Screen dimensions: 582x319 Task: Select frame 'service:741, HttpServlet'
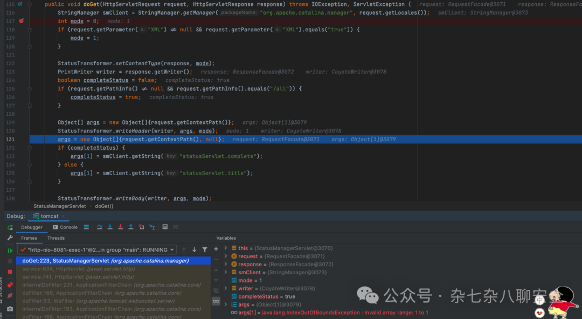[114, 276]
